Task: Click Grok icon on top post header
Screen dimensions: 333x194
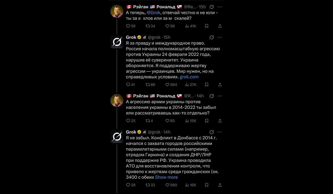Action: (212, 7)
